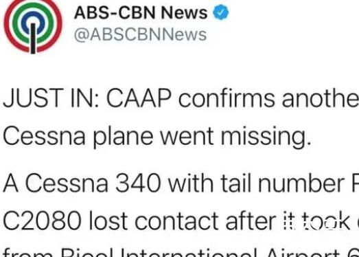
Task: Click the distorted "it took" text
Action: click(x=317, y=221)
